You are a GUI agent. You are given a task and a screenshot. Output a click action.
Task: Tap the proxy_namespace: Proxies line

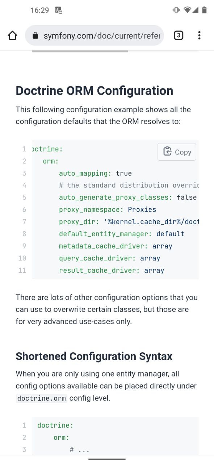pos(108,209)
